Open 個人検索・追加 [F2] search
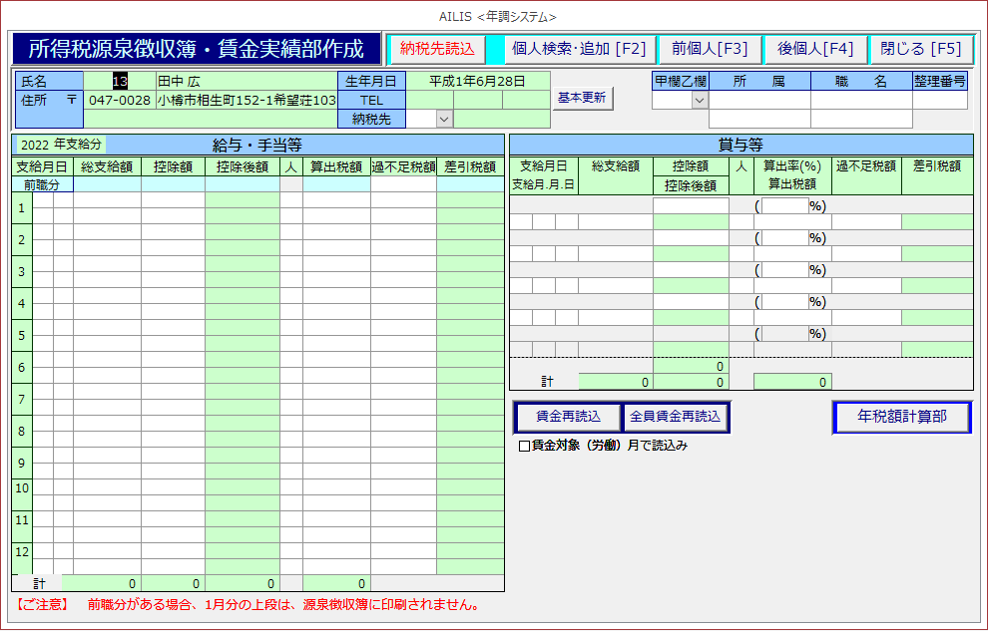The height and width of the screenshot is (631, 988). click(x=579, y=49)
